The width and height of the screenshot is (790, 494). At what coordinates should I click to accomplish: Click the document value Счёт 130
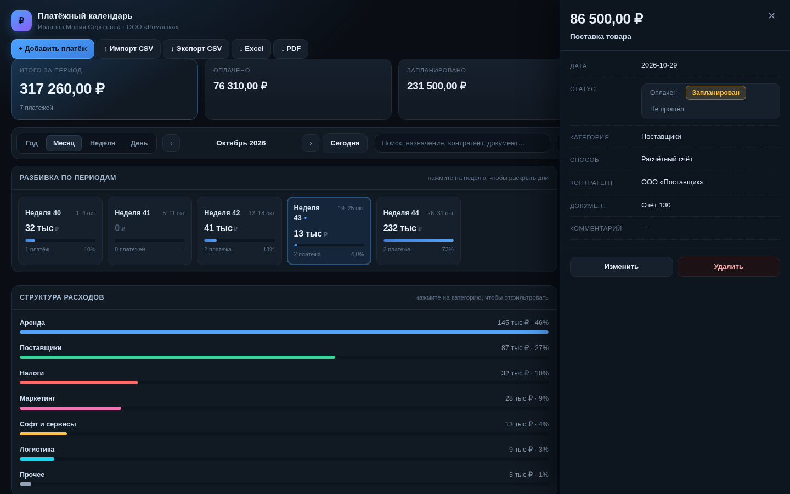coord(656,205)
